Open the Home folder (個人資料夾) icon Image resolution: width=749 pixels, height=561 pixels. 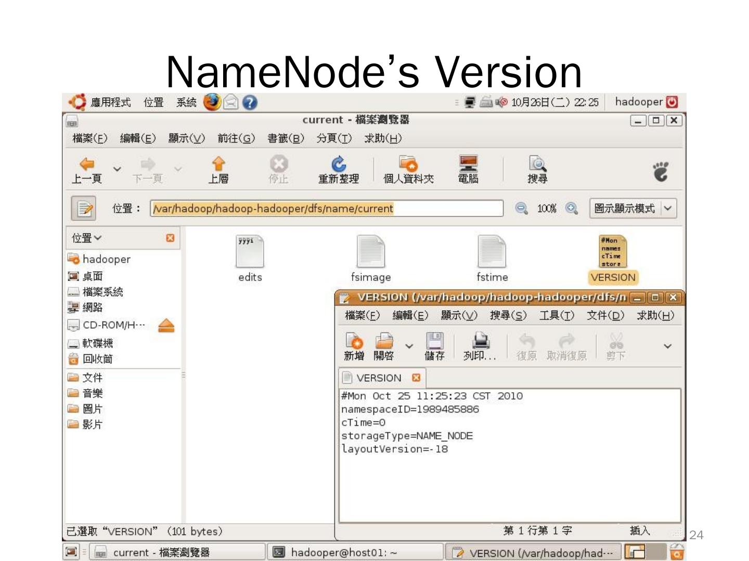[x=408, y=165]
